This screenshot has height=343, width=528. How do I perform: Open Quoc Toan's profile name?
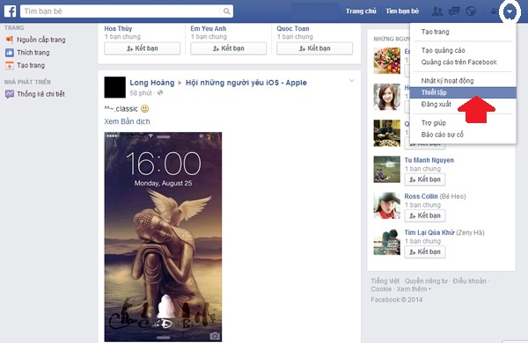click(293, 29)
